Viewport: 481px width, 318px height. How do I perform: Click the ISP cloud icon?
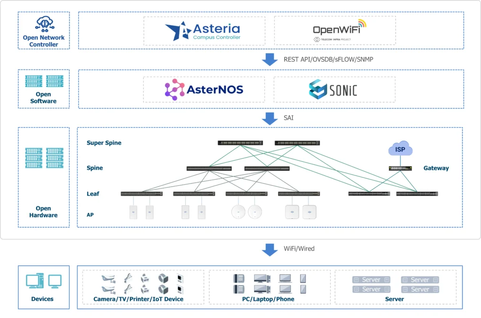click(x=400, y=149)
